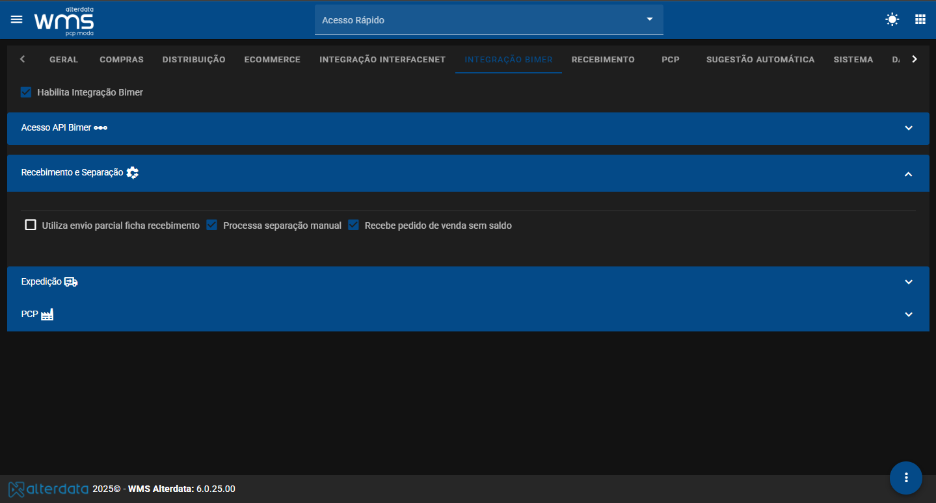Open the Acesso Rápido dropdown

[x=489, y=20]
